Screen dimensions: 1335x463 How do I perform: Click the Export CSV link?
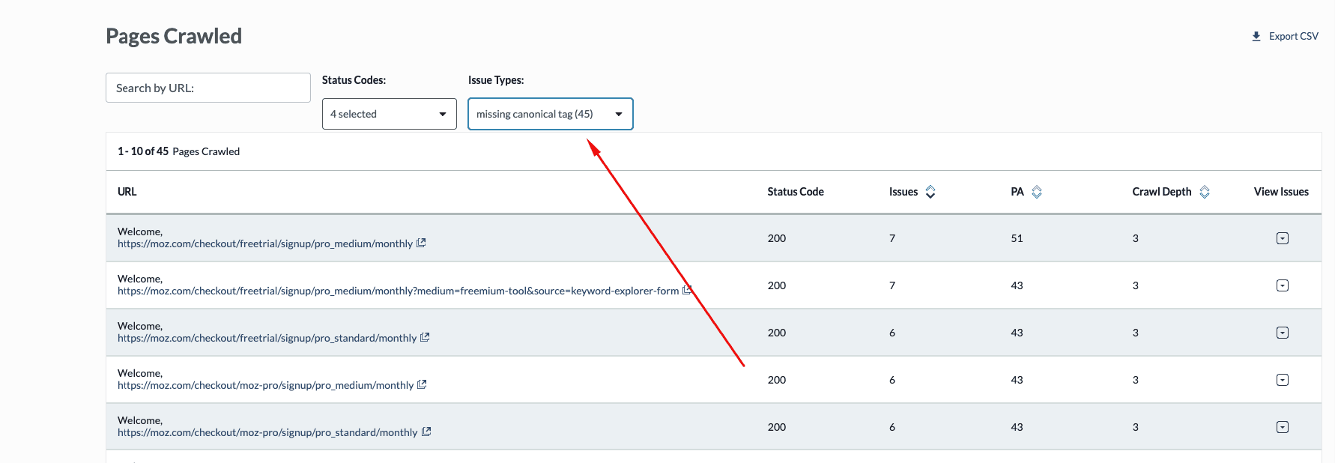(x=1293, y=36)
